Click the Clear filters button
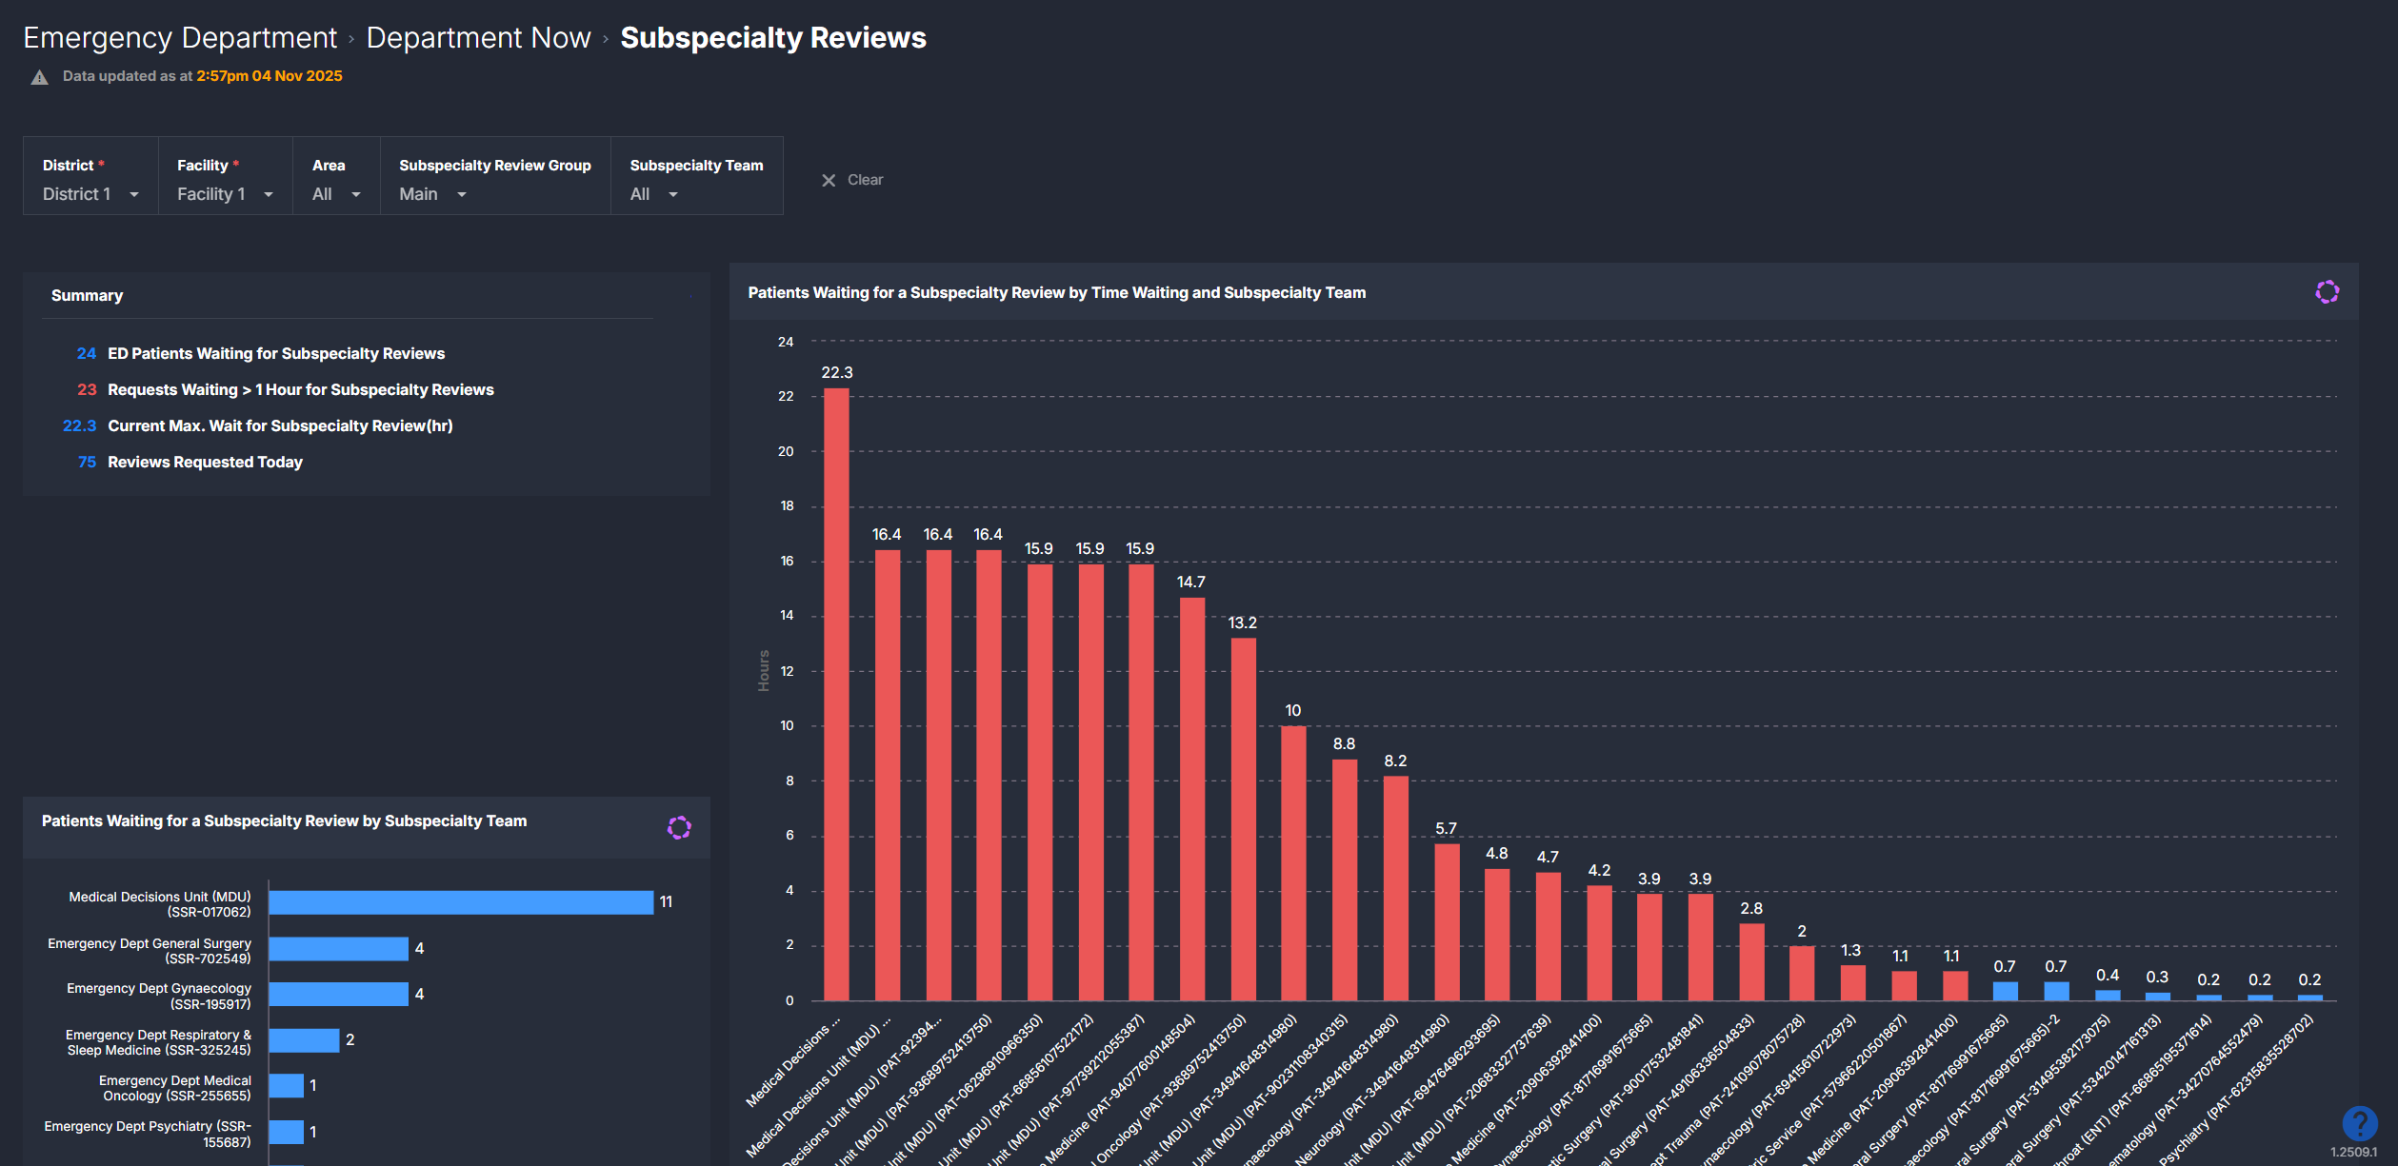 click(865, 180)
